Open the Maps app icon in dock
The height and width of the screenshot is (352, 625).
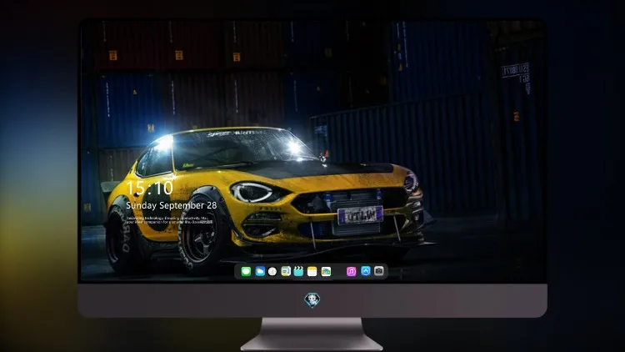pos(286,271)
